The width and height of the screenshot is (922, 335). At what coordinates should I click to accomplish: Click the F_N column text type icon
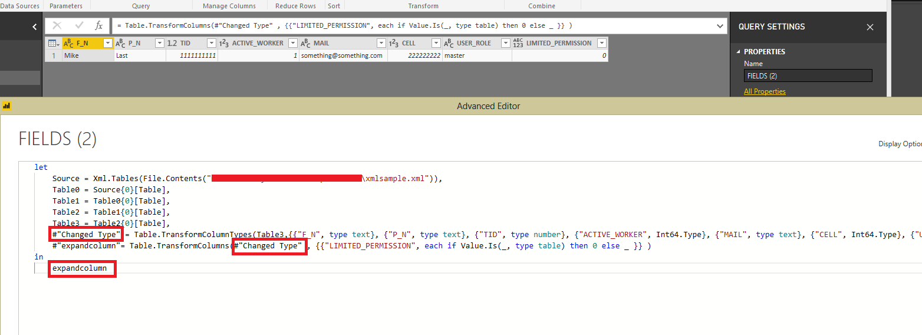(68, 43)
